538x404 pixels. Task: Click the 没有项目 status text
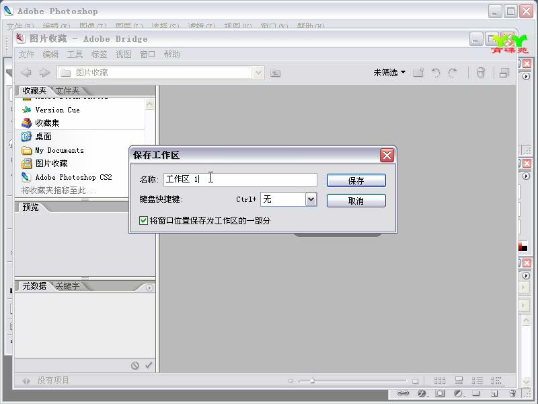[x=53, y=380]
